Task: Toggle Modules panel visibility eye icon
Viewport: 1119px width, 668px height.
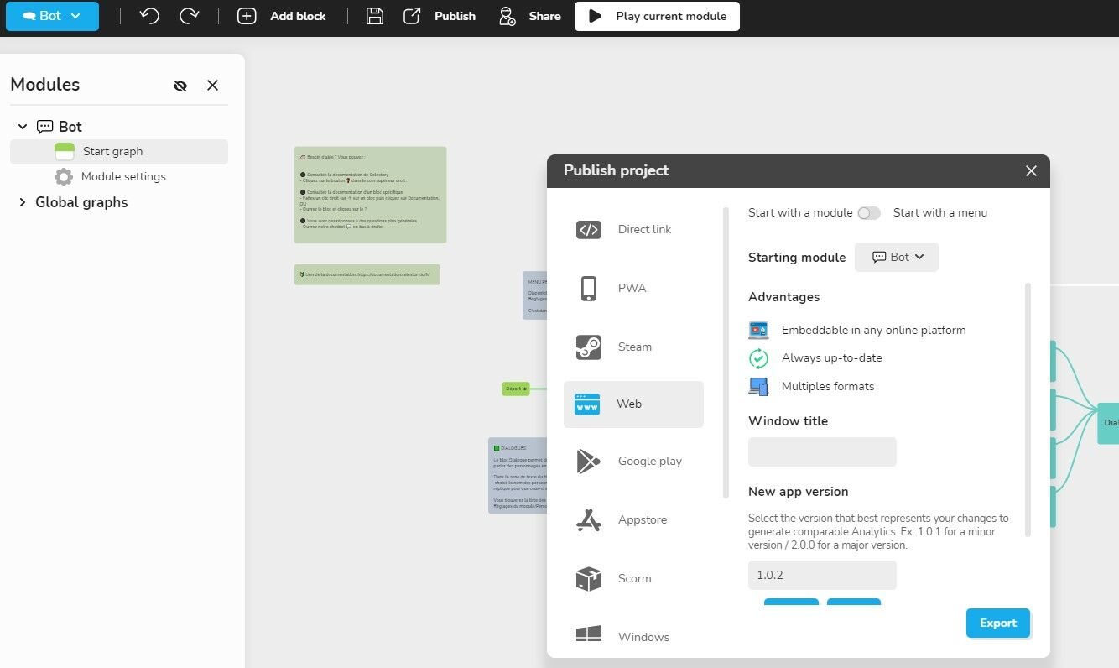Action: click(180, 86)
